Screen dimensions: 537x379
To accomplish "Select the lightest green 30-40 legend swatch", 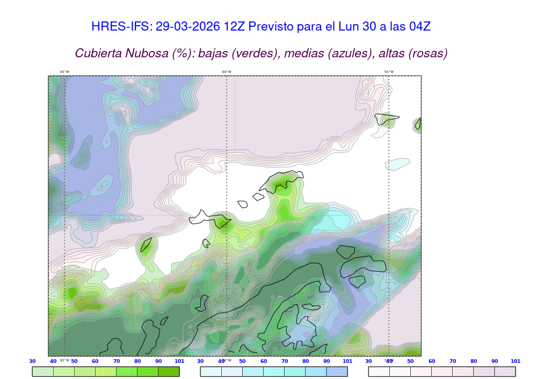I will click(x=43, y=371).
